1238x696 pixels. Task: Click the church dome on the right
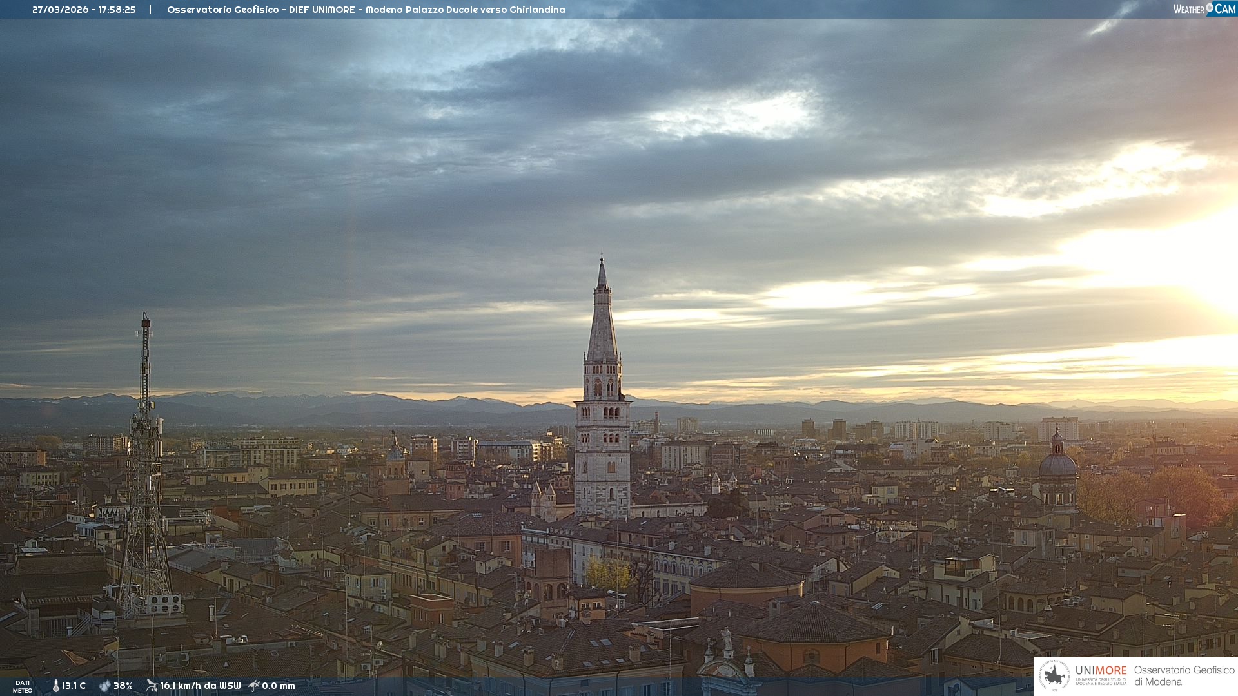1057,464
